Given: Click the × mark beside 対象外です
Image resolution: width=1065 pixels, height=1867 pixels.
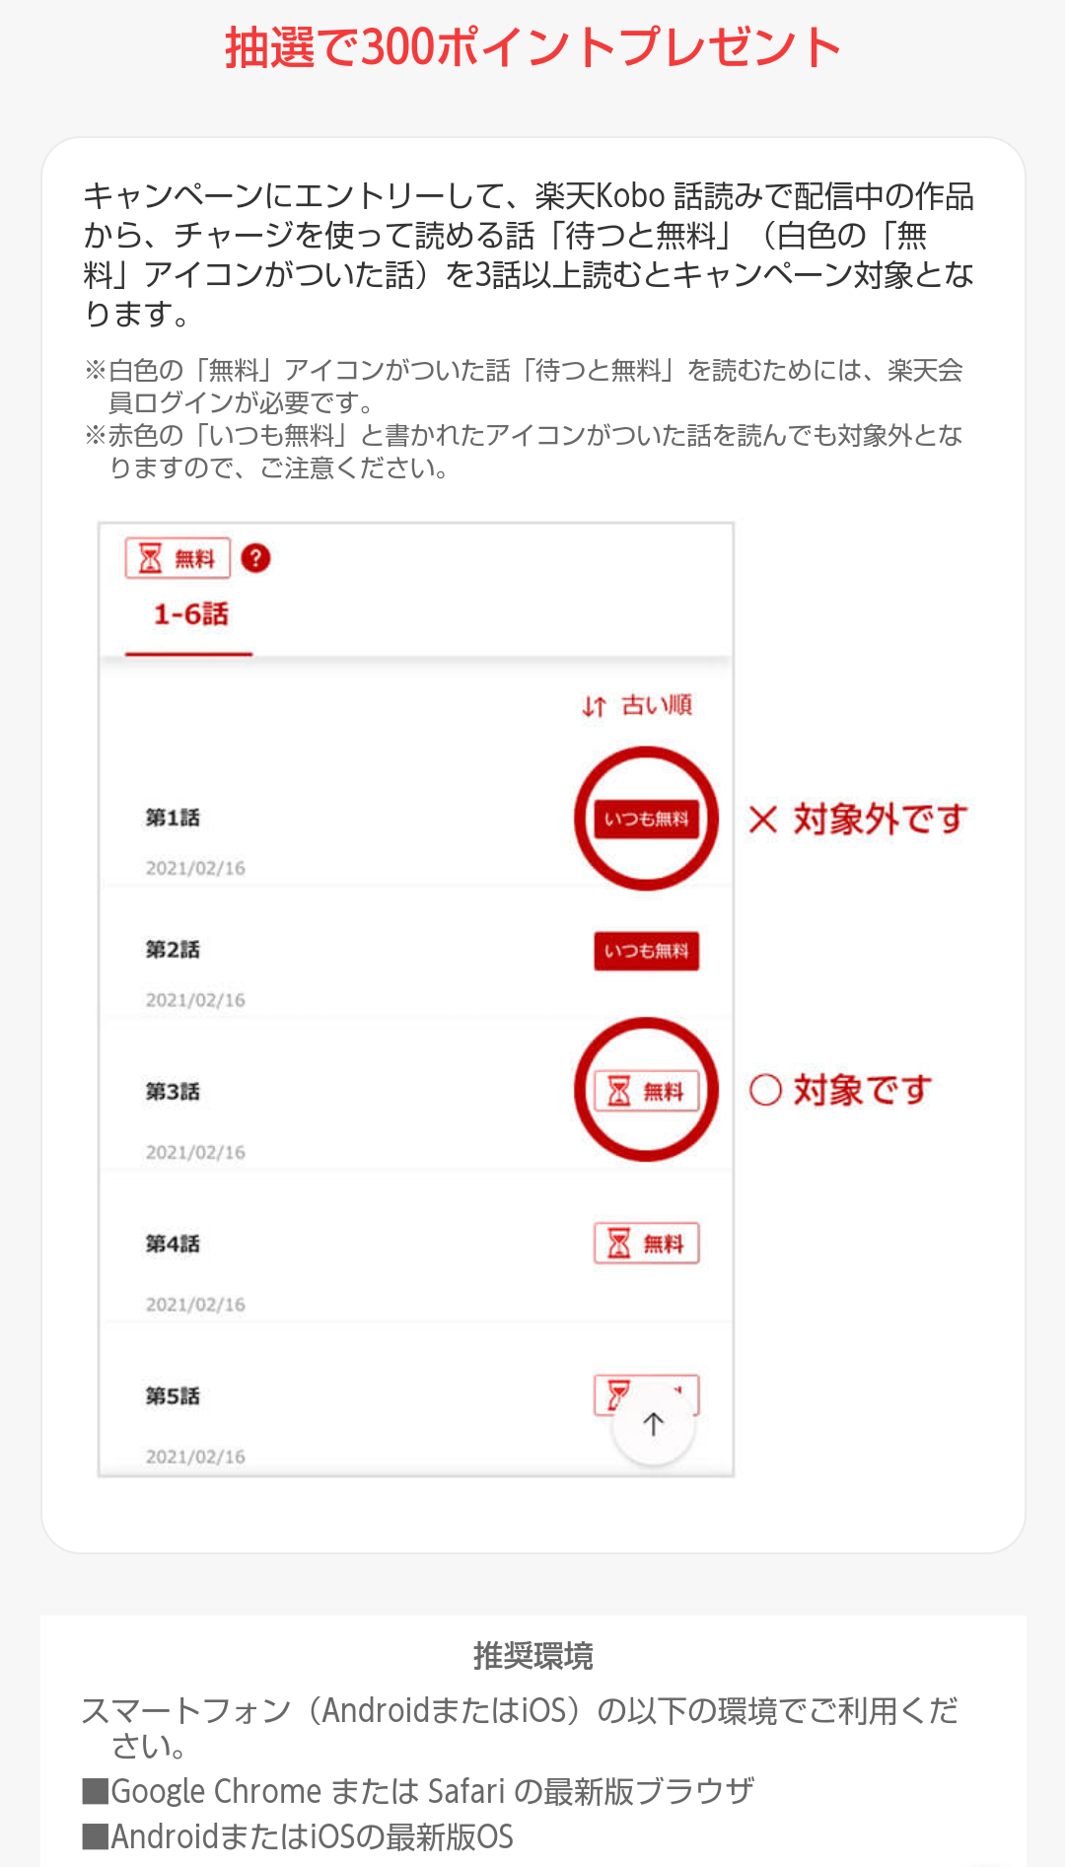Looking at the screenshot, I should 762,819.
